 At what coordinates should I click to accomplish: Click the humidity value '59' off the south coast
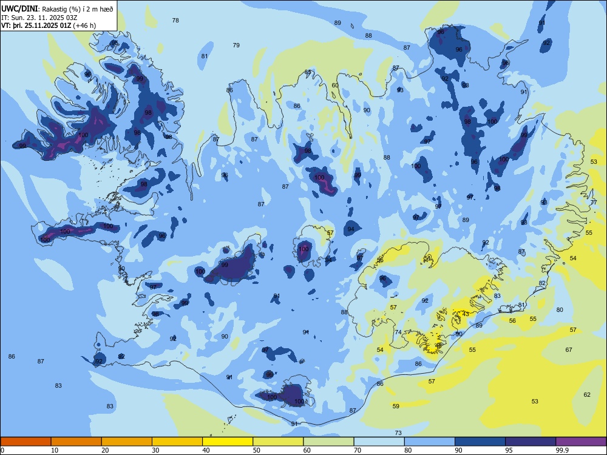coord(396,406)
